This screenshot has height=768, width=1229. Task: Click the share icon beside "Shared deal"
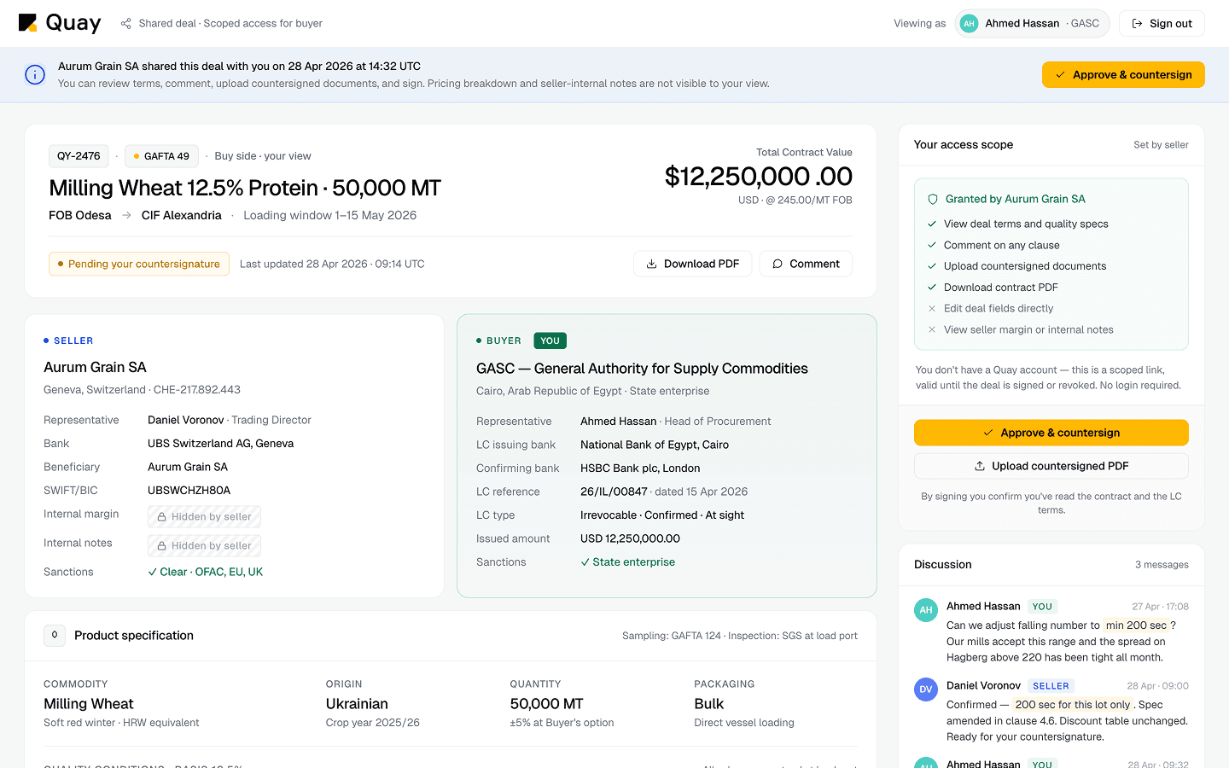[x=126, y=24]
